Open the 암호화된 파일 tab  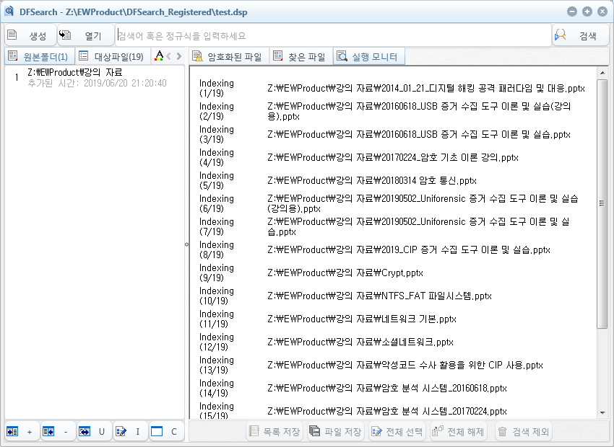(x=229, y=57)
